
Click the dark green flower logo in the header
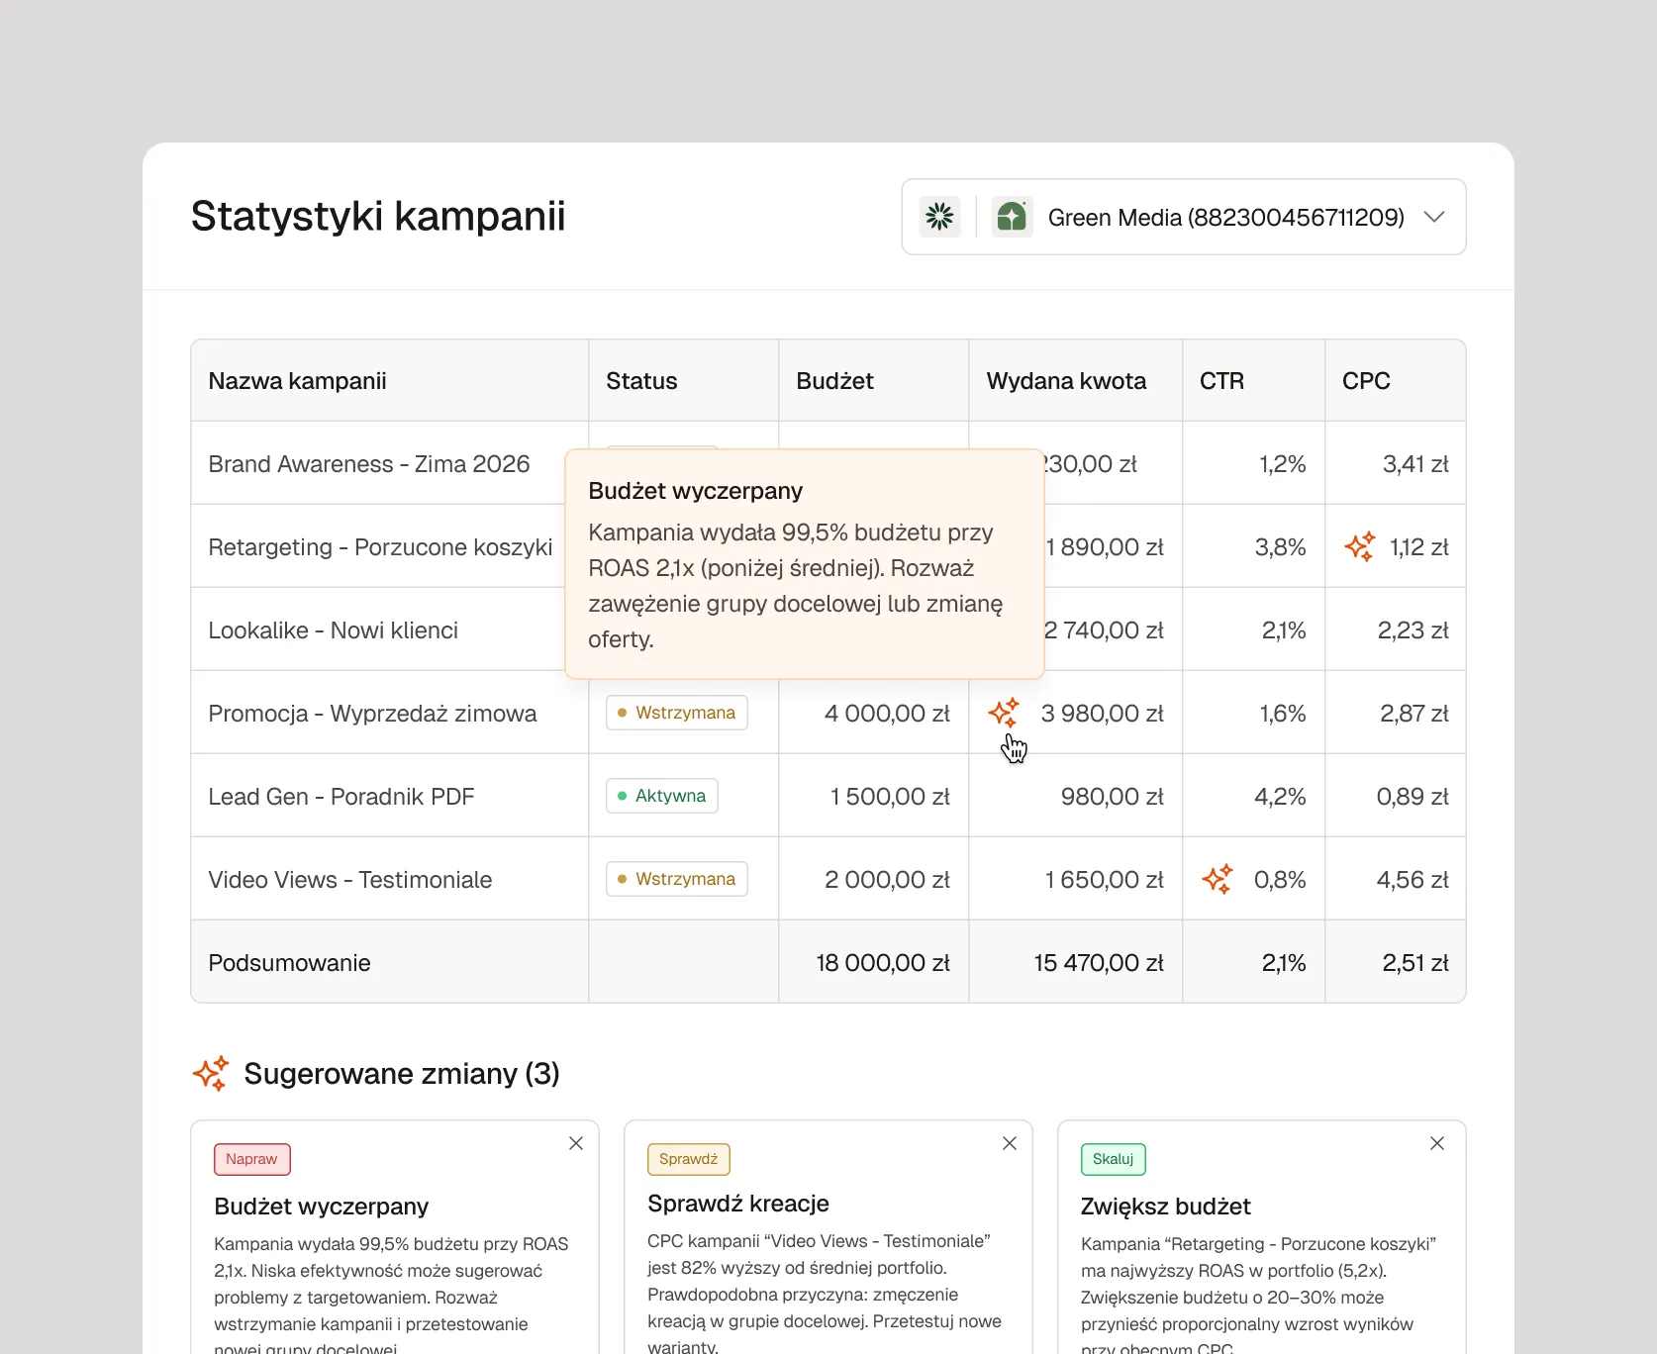pos(939,216)
